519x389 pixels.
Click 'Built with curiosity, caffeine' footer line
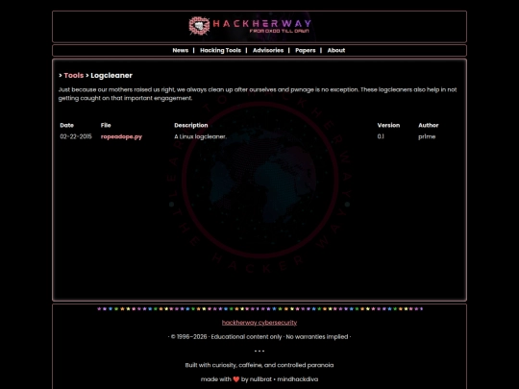point(259,365)
